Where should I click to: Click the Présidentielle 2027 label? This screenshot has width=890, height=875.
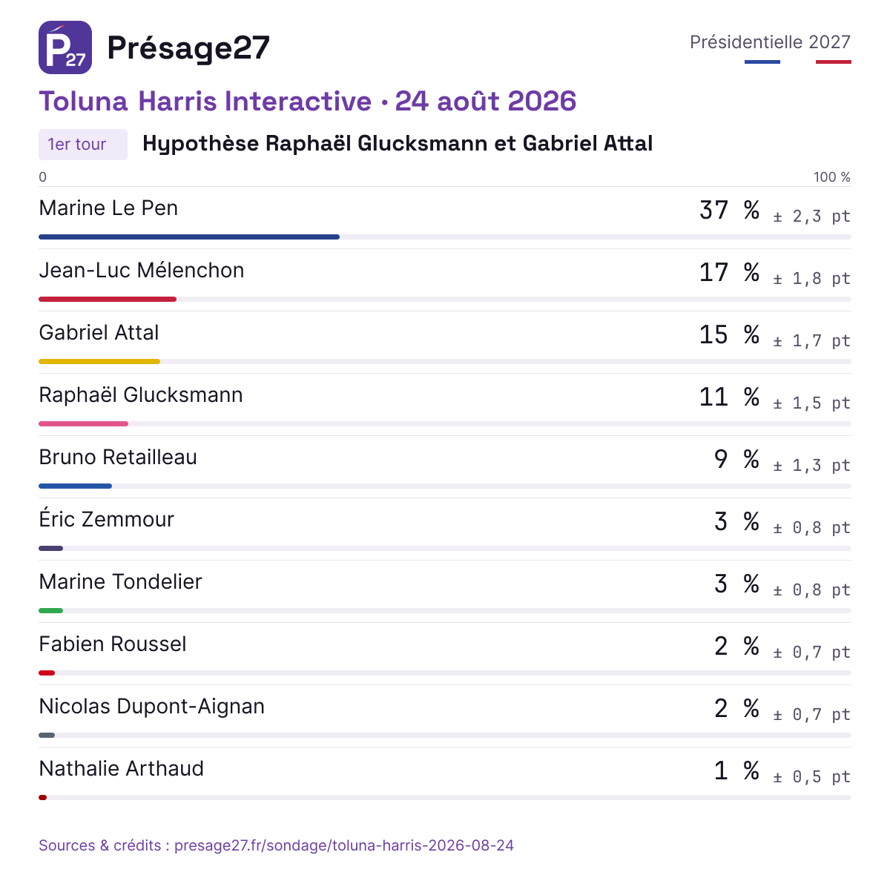pos(770,42)
